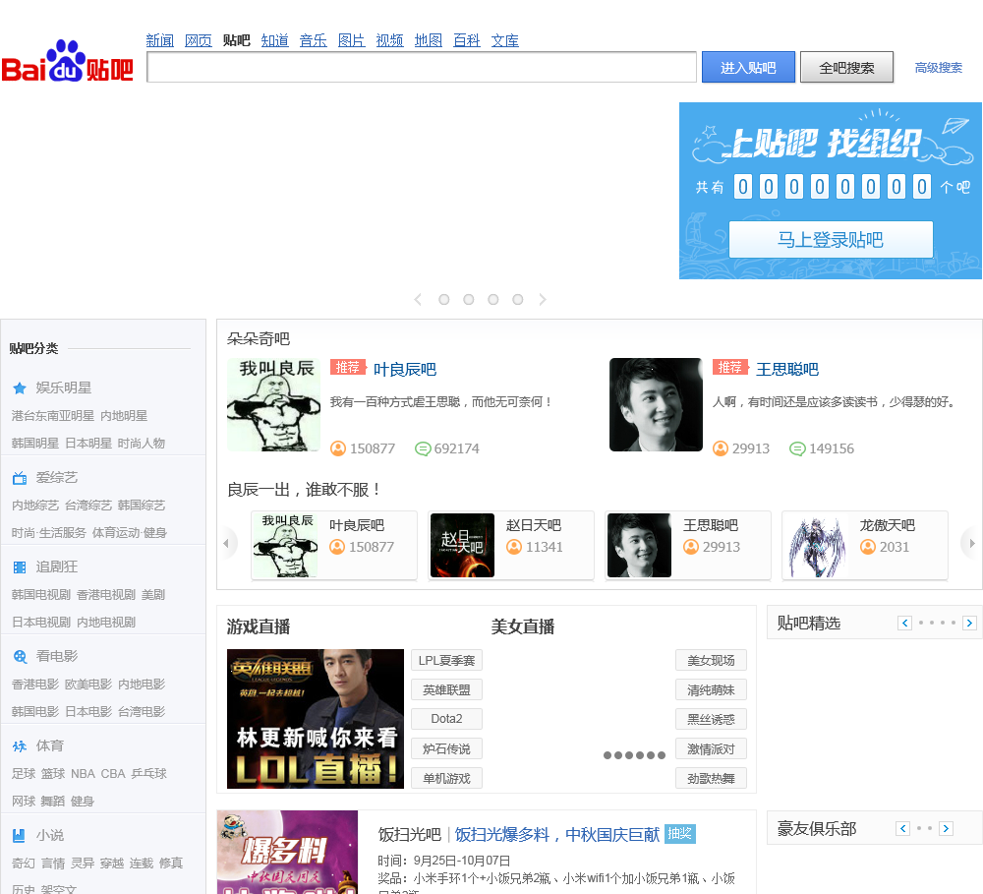The height and width of the screenshot is (894, 983).
Task: Open the LOL直播 banner thumbnail
Action: 316,719
